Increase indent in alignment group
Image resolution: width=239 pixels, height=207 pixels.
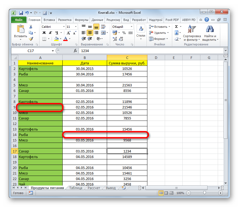(x=90, y=39)
